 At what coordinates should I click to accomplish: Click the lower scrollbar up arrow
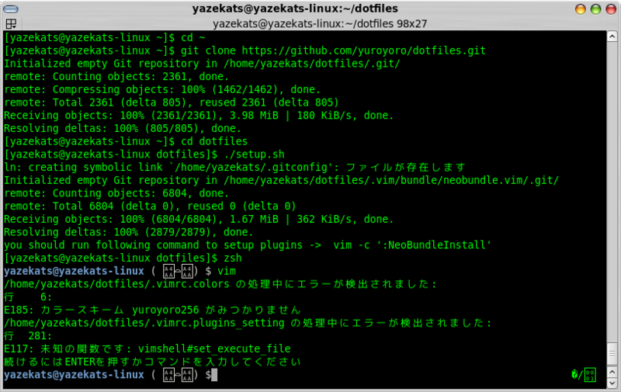click(x=612, y=373)
